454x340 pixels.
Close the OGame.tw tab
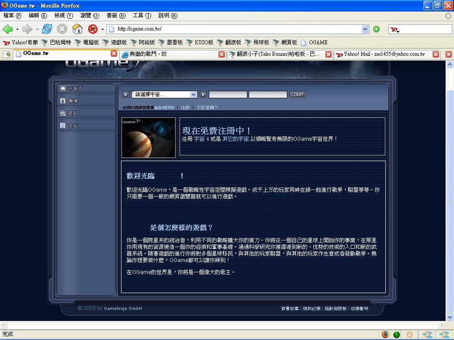click(x=114, y=54)
